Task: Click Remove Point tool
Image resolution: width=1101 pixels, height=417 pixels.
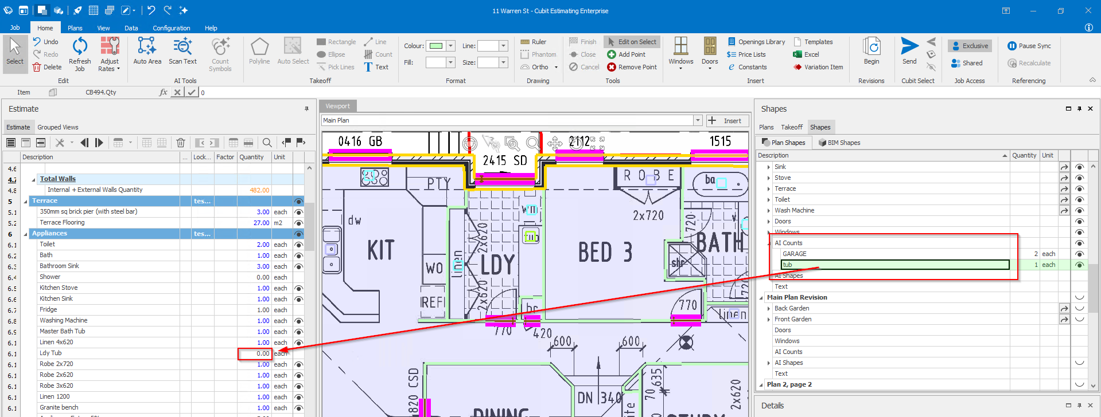Action: click(632, 67)
